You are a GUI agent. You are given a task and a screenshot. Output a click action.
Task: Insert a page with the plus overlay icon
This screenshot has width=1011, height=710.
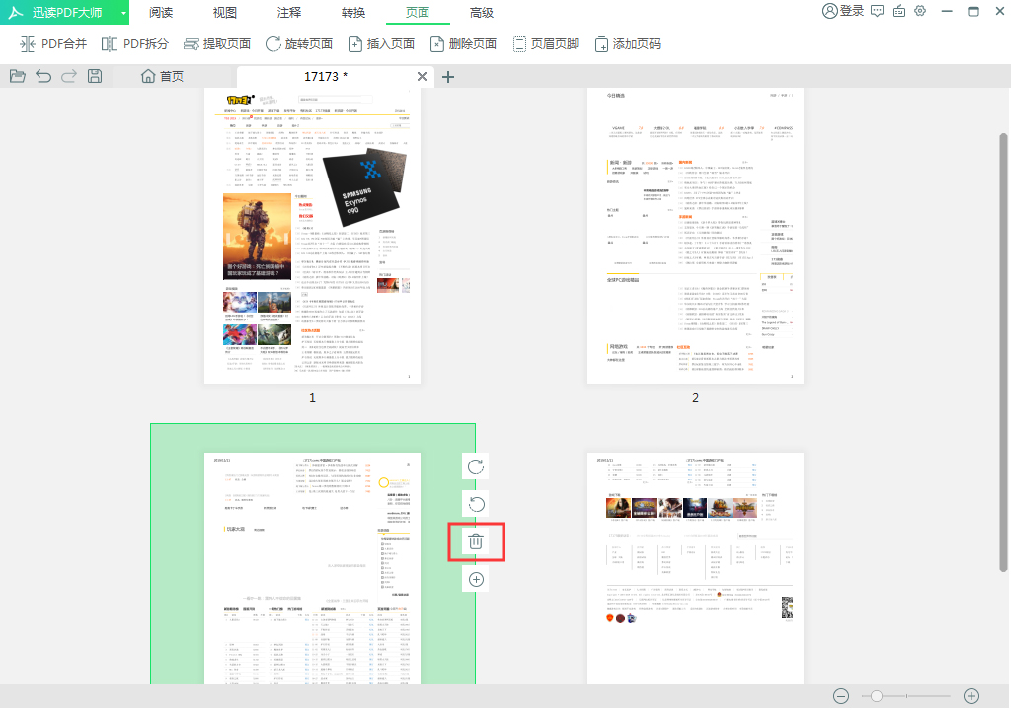[475, 579]
